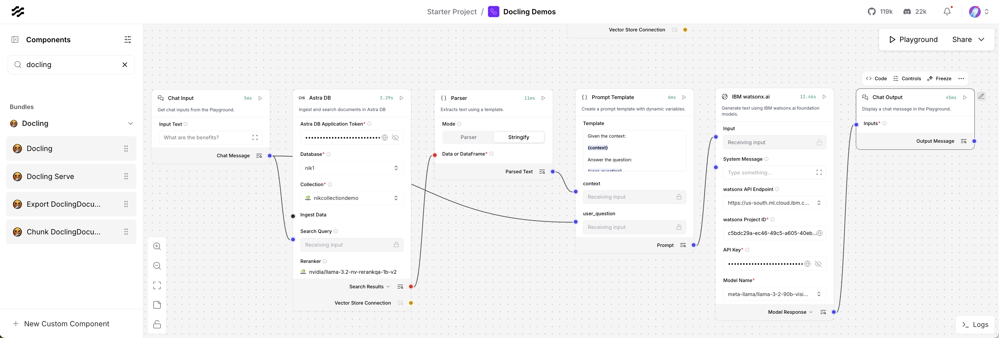This screenshot has width=999, height=338.
Task: Show watsonx API Key value
Action: [x=818, y=264]
